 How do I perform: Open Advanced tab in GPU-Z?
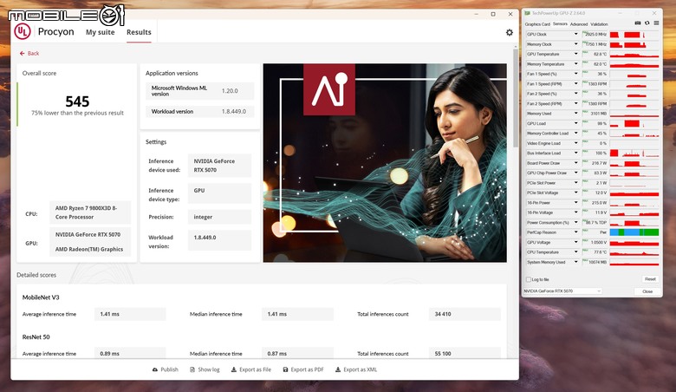(x=579, y=24)
